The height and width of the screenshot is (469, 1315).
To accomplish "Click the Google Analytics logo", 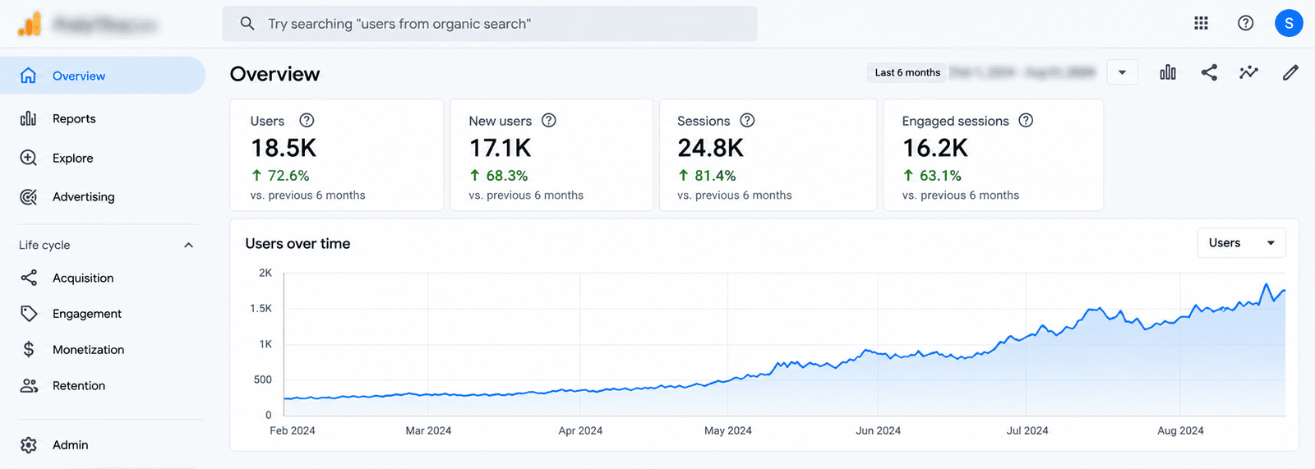I will coord(30,24).
